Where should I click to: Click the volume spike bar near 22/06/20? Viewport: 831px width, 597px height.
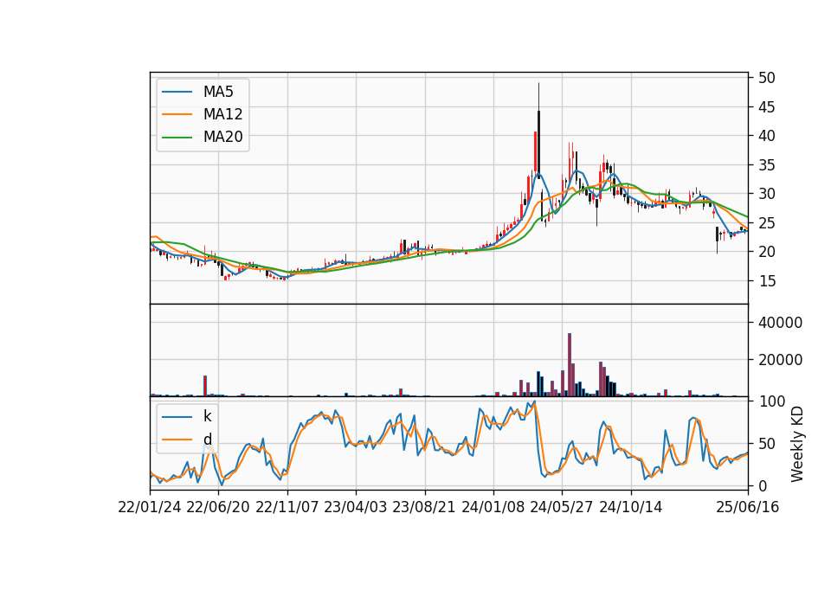tap(205, 386)
